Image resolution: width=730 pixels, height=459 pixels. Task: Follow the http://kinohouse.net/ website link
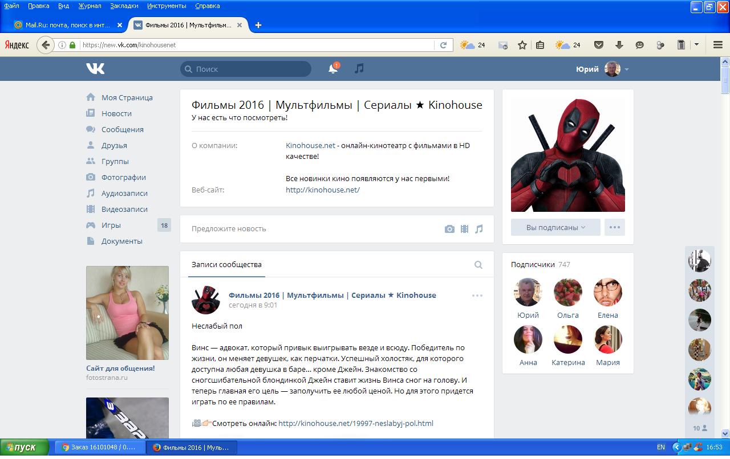pyautogui.click(x=323, y=190)
